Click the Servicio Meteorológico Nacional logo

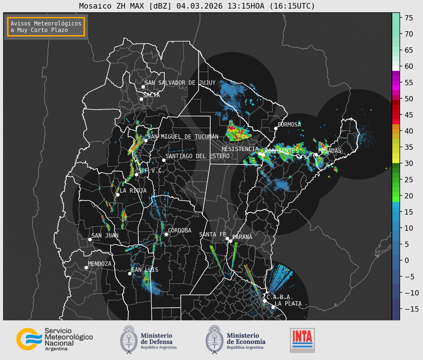coord(55,339)
